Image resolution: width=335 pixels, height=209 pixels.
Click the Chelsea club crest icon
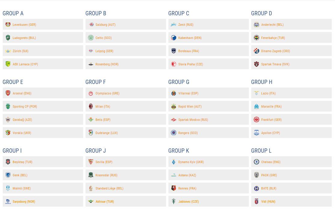click(x=256, y=162)
